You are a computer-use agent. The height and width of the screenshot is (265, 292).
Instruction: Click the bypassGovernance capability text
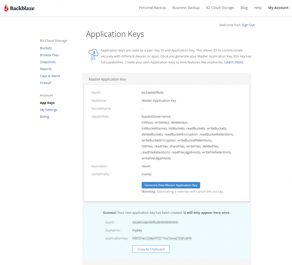156,116
